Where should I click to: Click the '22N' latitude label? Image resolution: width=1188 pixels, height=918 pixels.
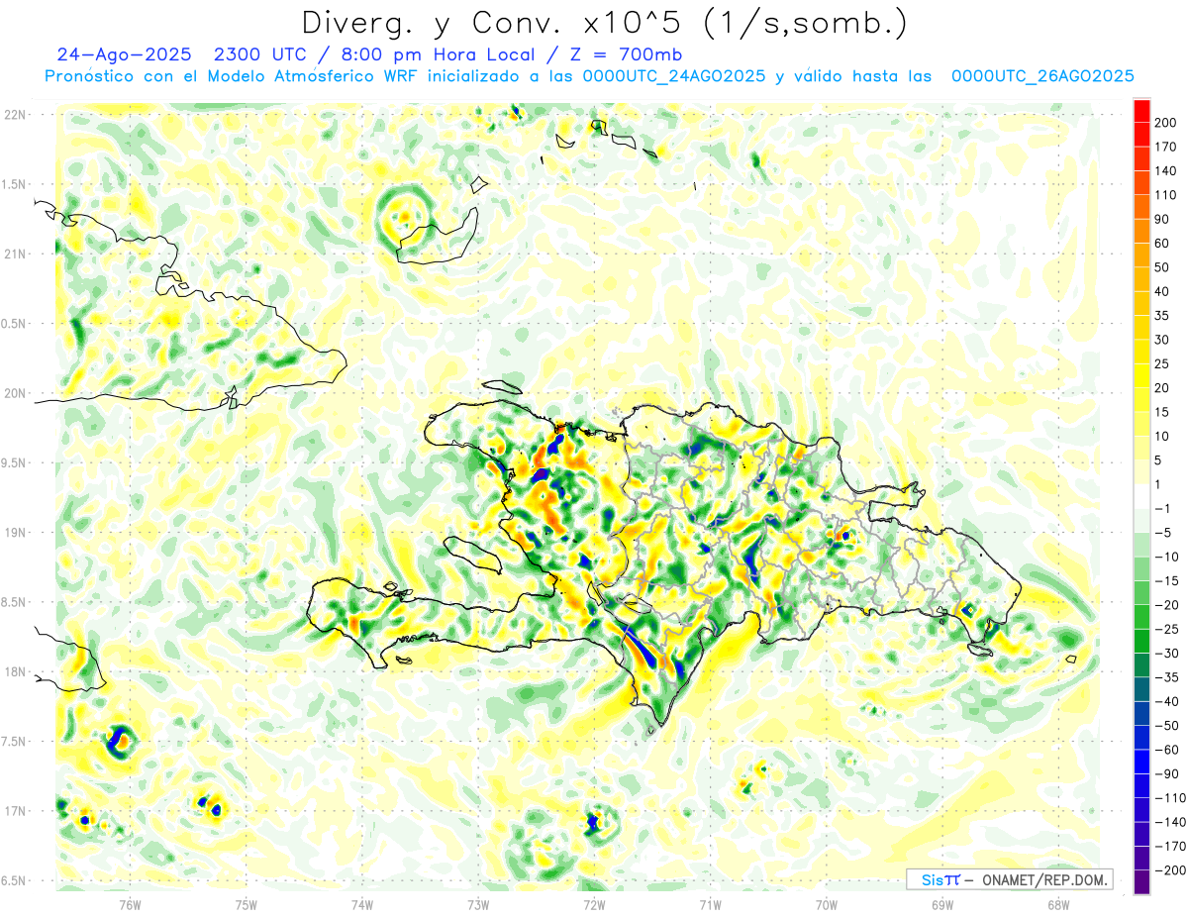click(15, 115)
